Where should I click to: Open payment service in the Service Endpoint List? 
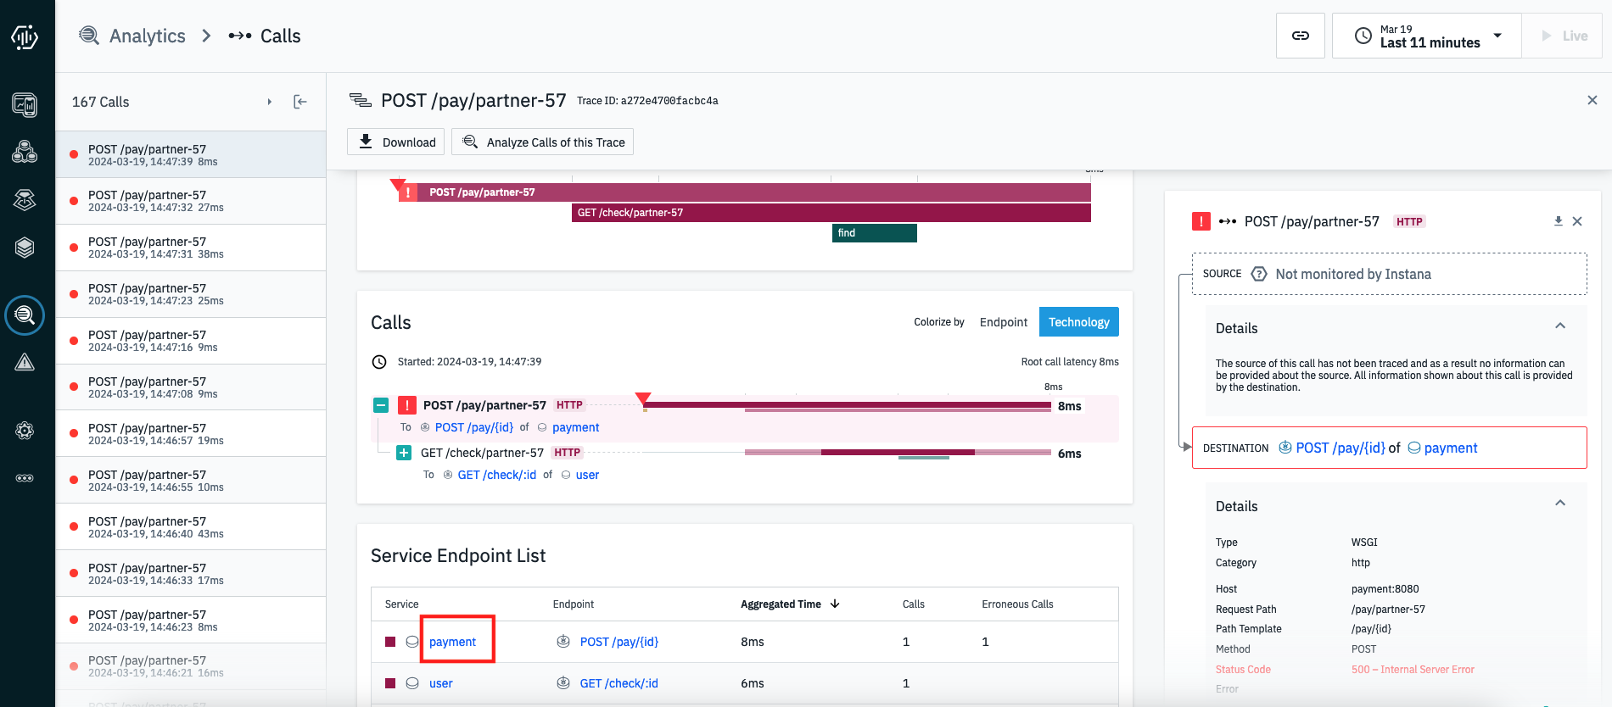452,642
